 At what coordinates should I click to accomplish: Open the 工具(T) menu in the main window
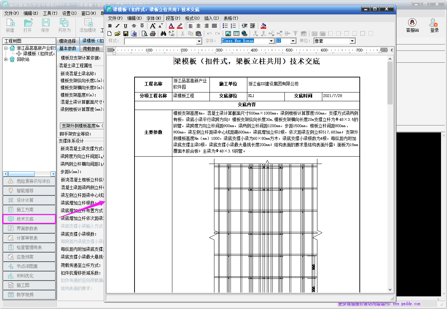tap(50, 13)
